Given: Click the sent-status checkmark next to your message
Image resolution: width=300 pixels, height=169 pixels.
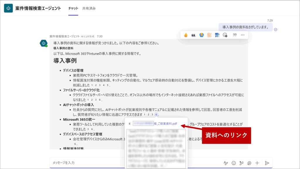Looking at the screenshot, I should 275,30.
